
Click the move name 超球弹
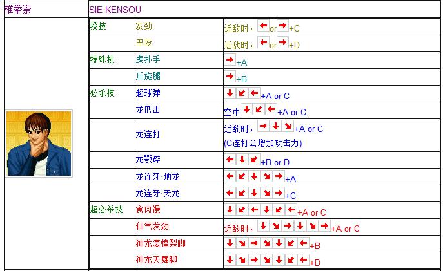[148, 93]
